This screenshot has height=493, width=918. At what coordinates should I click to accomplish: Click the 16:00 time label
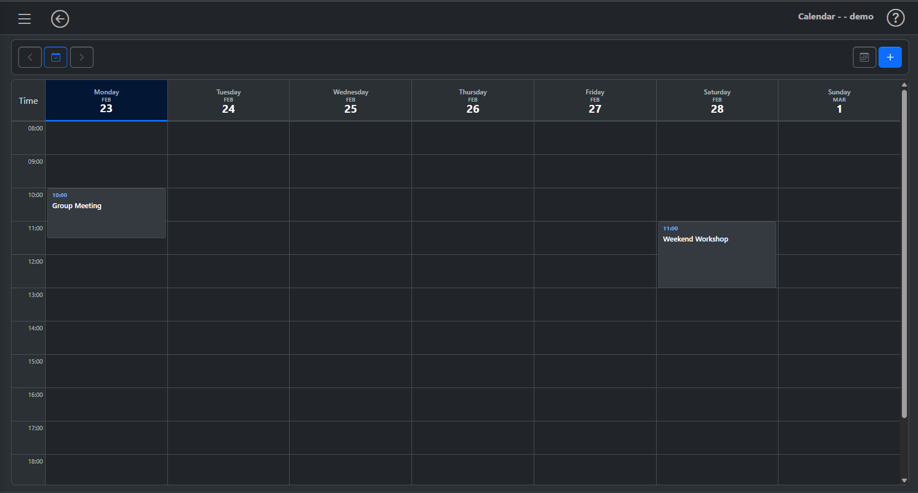point(36,395)
